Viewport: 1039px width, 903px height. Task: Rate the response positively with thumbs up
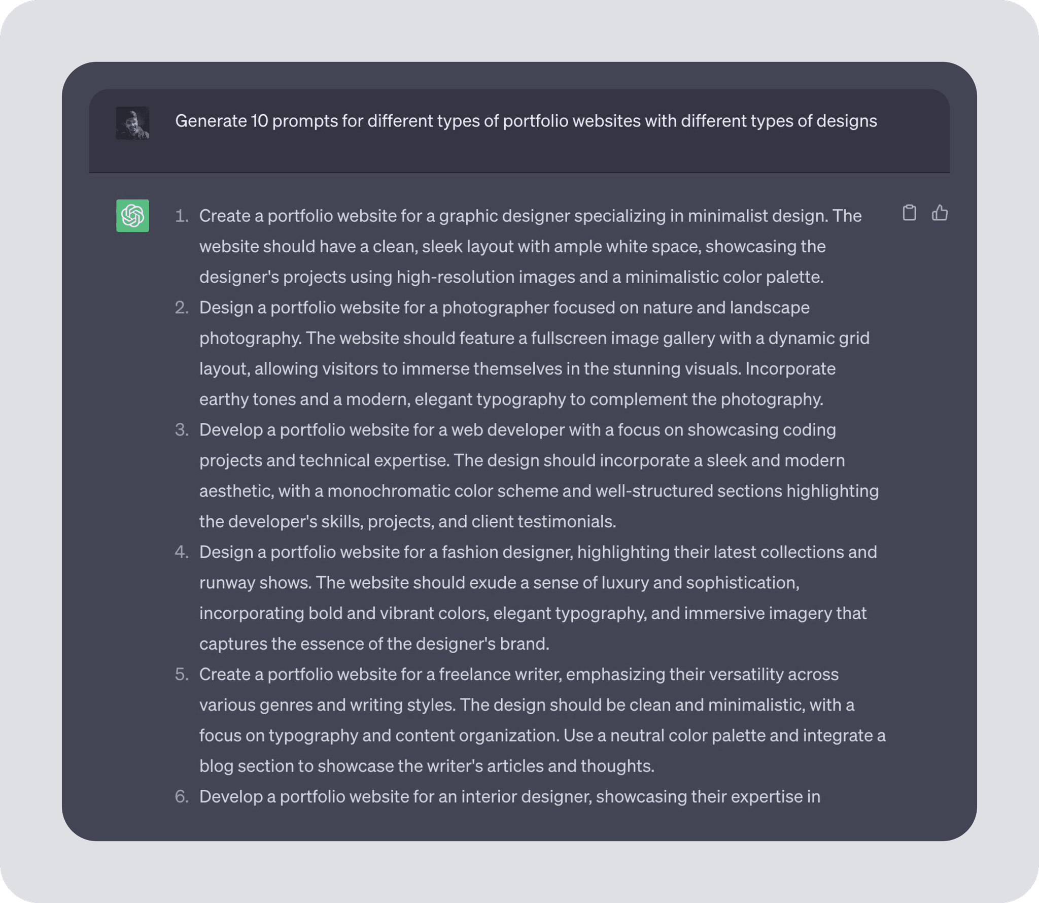(940, 213)
